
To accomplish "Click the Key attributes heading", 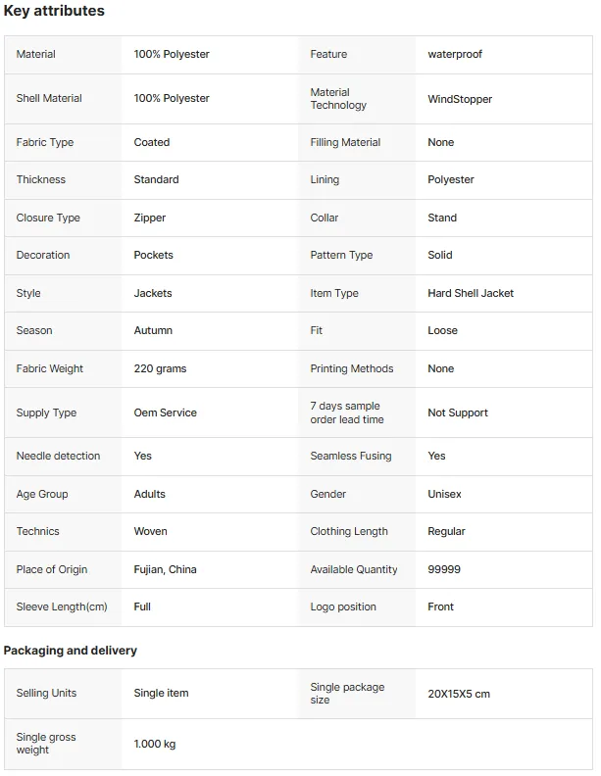I will (x=54, y=11).
